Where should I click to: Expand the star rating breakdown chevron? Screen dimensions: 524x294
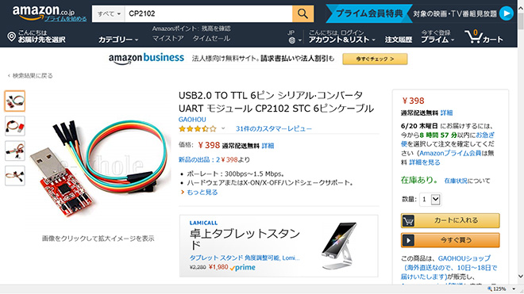223,128
